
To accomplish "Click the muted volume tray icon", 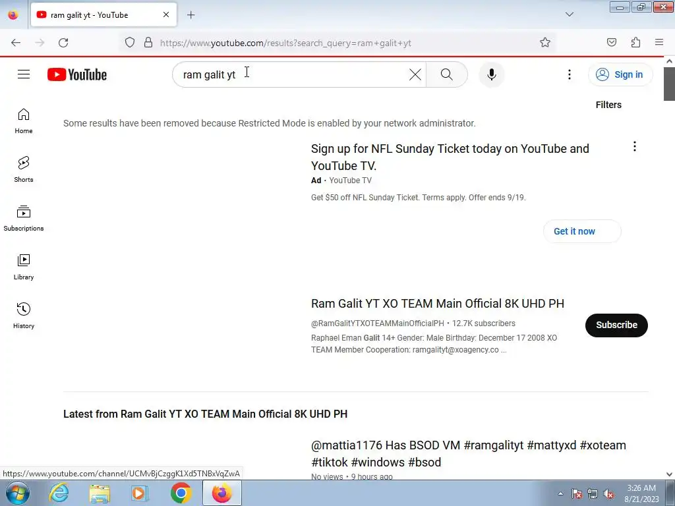I will point(608,494).
